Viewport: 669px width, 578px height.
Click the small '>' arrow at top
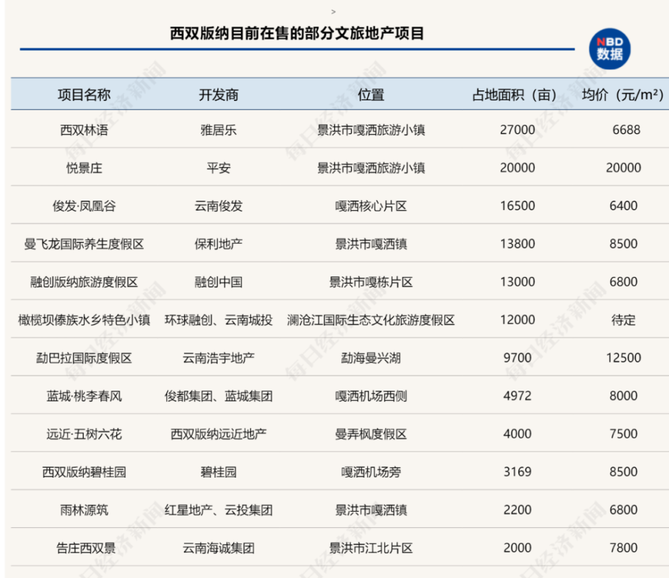coord(333,12)
